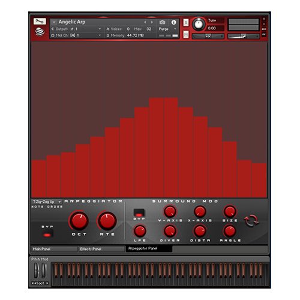Click the DISTA surround knob
Viewport: 300px width, 300px height.
(x=200, y=231)
